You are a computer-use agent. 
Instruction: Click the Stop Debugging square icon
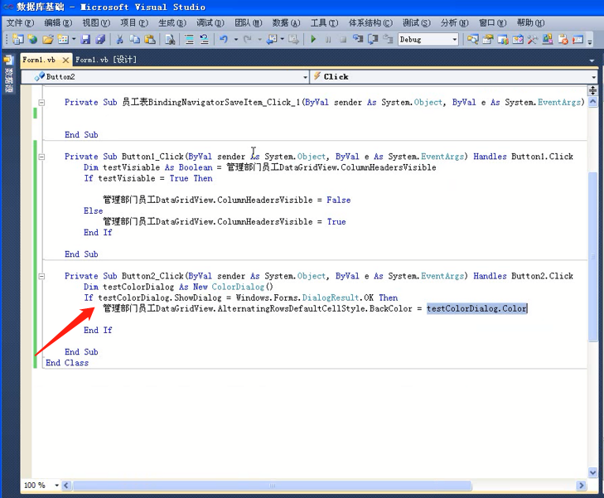343,39
